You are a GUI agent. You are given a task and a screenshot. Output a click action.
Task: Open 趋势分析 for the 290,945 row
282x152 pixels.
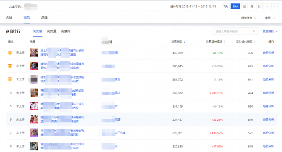[268, 66]
